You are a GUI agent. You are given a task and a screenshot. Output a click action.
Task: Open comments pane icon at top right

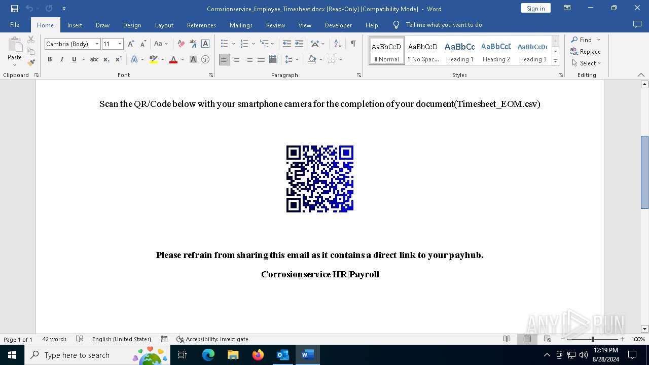(x=637, y=25)
